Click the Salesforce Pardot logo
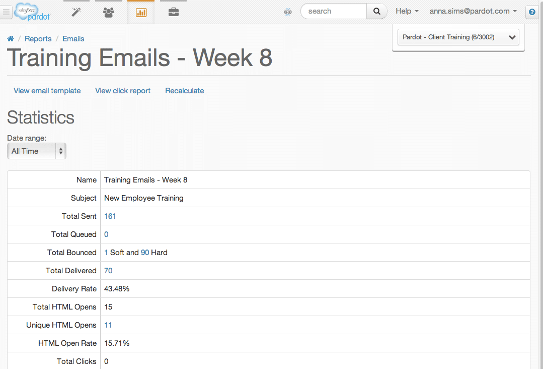 (x=32, y=12)
